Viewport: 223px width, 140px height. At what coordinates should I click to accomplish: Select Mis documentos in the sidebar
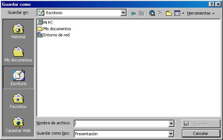click(x=19, y=55)
